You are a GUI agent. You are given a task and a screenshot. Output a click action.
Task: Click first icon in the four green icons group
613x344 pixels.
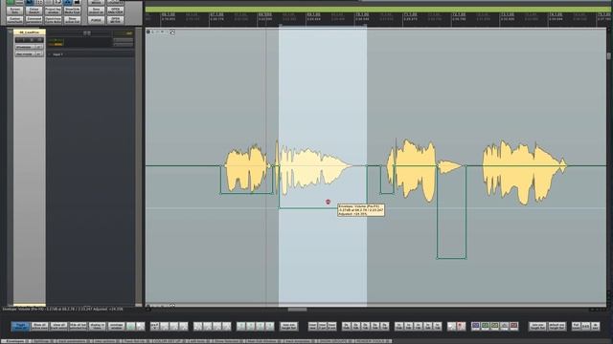tap(241, 326)
